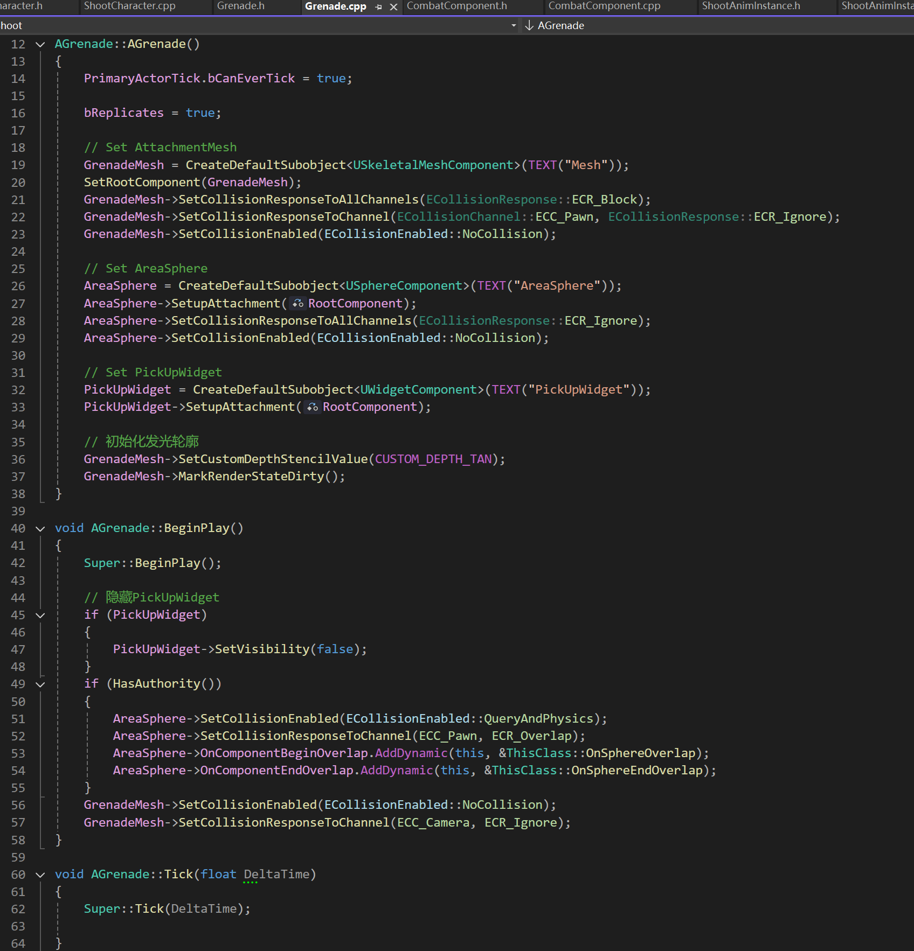Viewport: 914px width, 951px height.
Task: Collapse the AGrenade constructor on line 12
Action: click(x=40, y=44)
